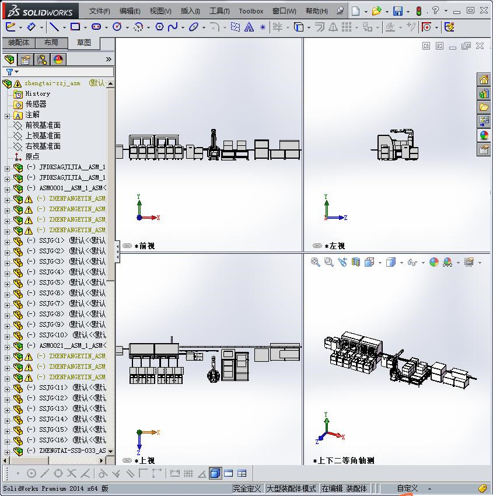Click the Edit Appearance color ball icon
This screenshot has height=496, width=493.
pyautogui.click(x=434, y=262)
